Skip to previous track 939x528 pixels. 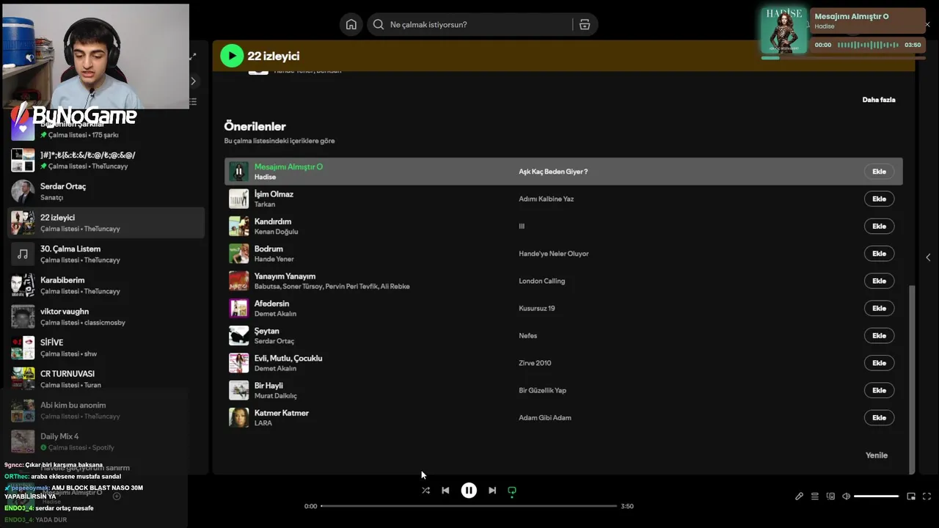click(445, 491)
